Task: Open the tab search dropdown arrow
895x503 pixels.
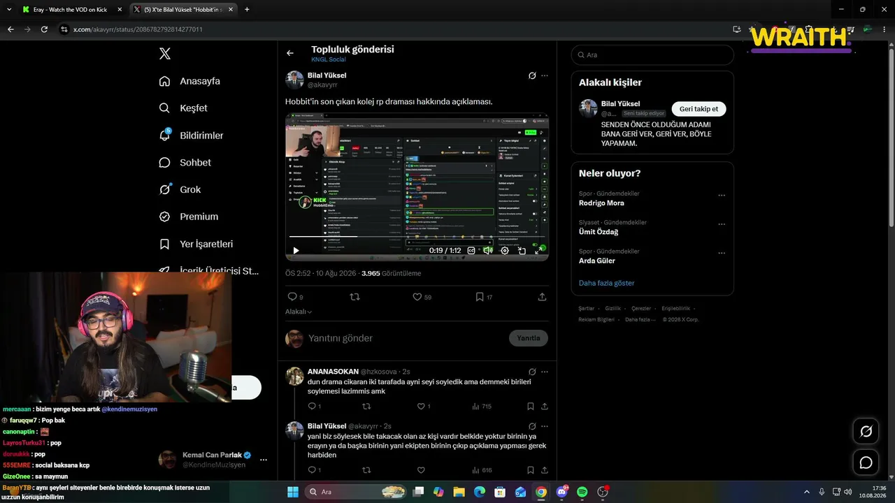Action: click(x=8, y=10)
